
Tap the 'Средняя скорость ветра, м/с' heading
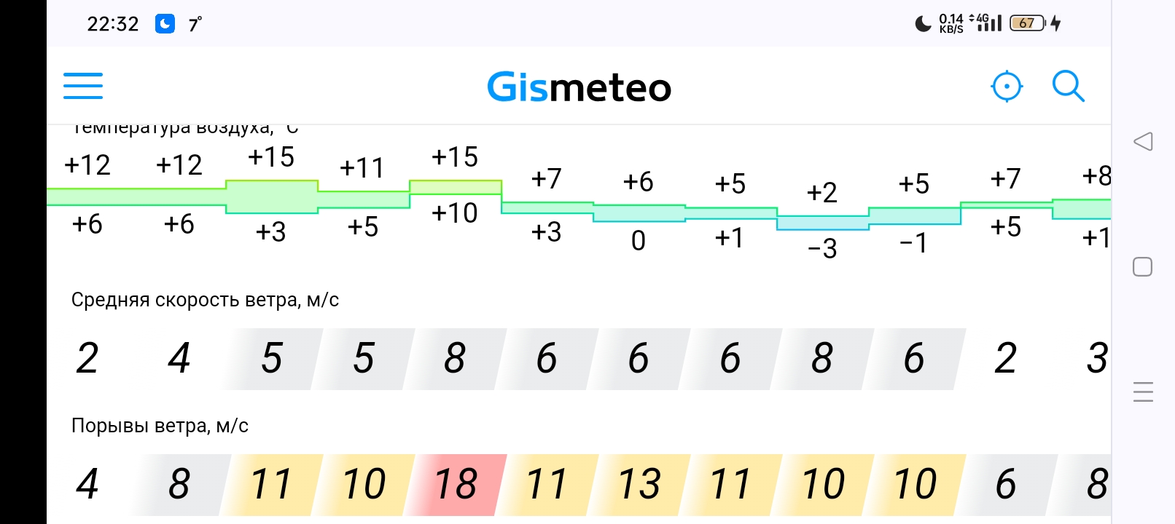(x=205, y=300)
